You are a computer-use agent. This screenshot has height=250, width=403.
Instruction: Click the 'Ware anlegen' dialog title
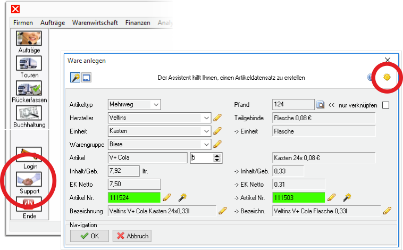(x=87, y=61)
